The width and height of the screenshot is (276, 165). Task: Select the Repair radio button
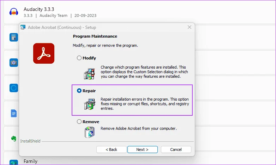point(79,90)
